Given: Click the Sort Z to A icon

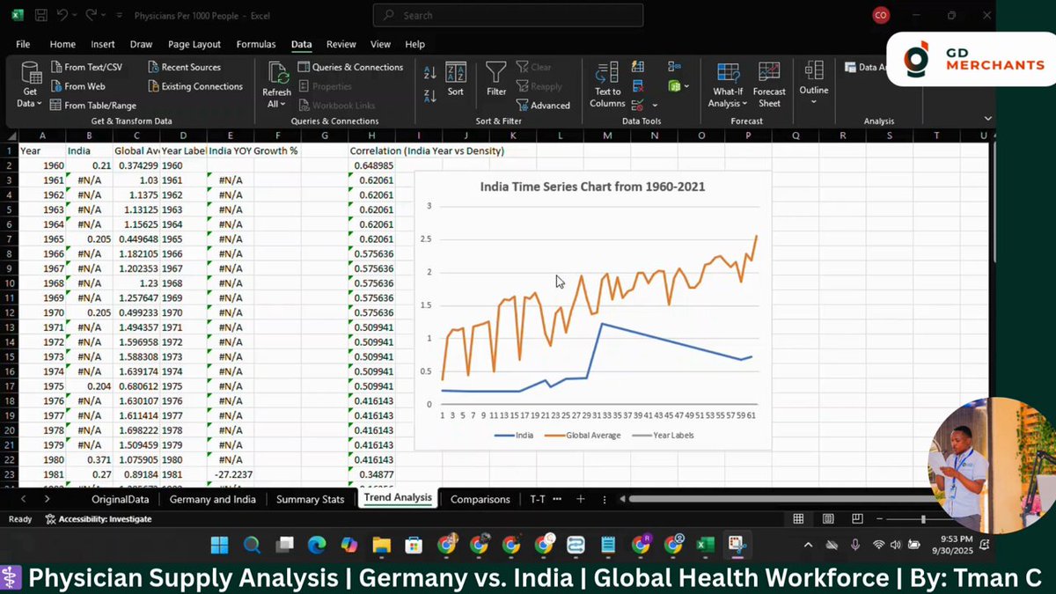Looking at the screenshot, I should (430, 95).
